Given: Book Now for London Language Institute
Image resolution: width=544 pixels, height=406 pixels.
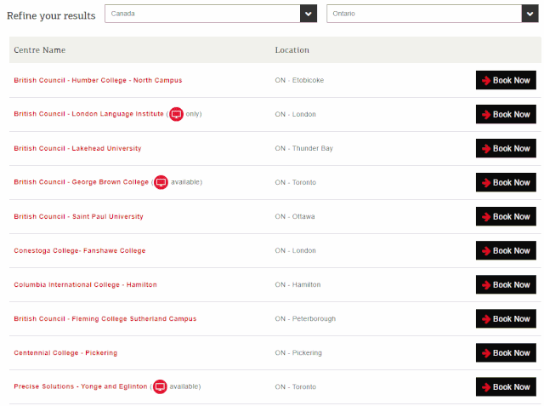Looking at the screenshot, I should [506, 114].
